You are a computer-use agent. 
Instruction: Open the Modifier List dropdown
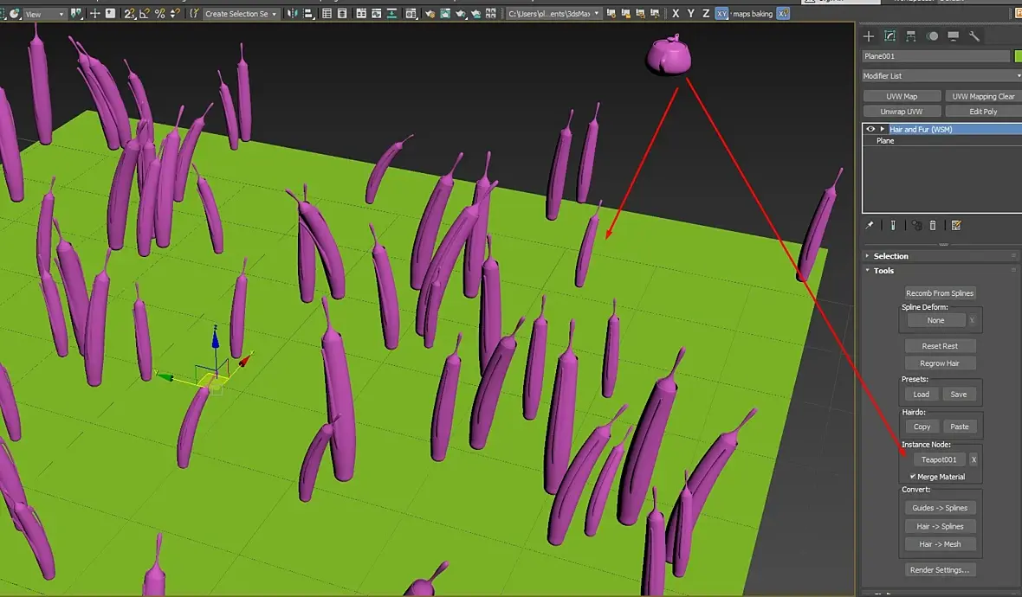941,75
